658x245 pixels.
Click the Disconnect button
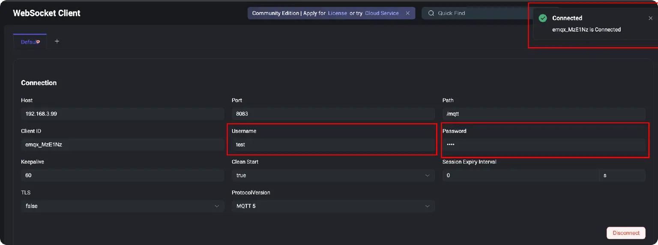(626, 233)
